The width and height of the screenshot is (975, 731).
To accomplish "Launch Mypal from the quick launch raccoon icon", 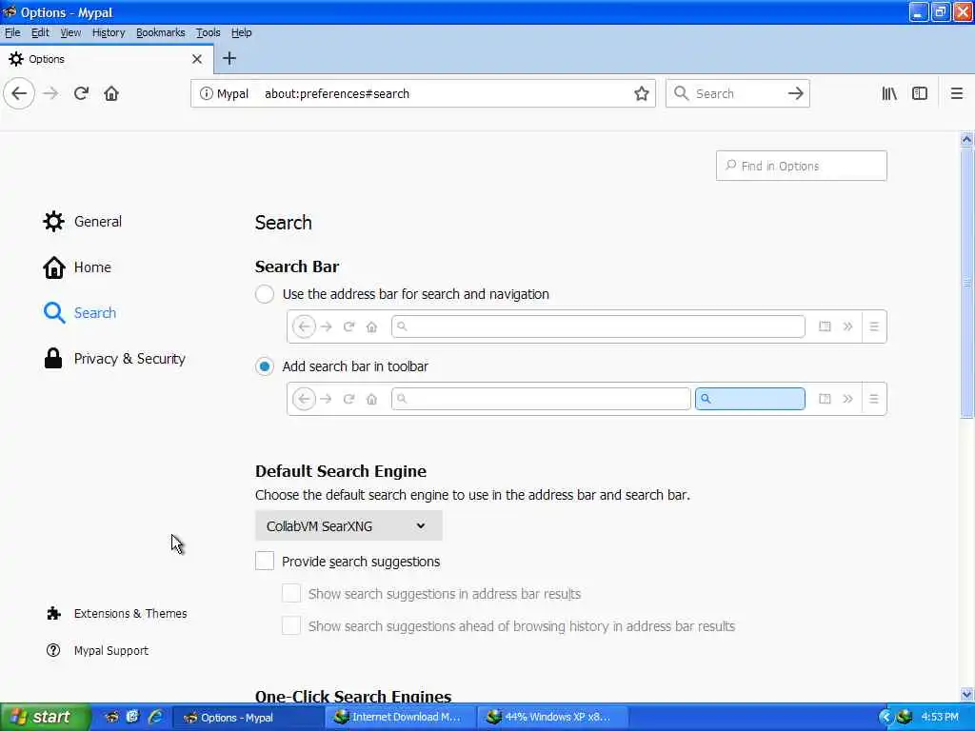I will pos(112,717).
